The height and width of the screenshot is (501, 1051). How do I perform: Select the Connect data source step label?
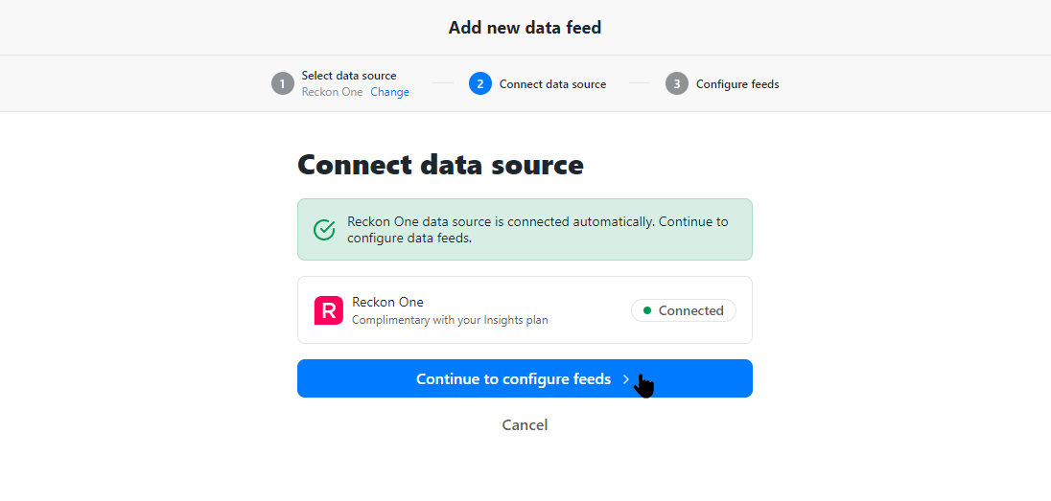pyautogui.click(x=553, y=84)
